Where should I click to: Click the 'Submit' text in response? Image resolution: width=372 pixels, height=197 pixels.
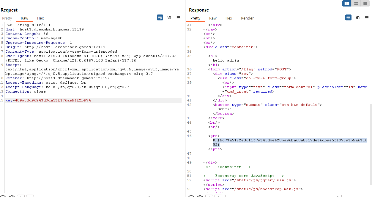(x=224, y=109)
